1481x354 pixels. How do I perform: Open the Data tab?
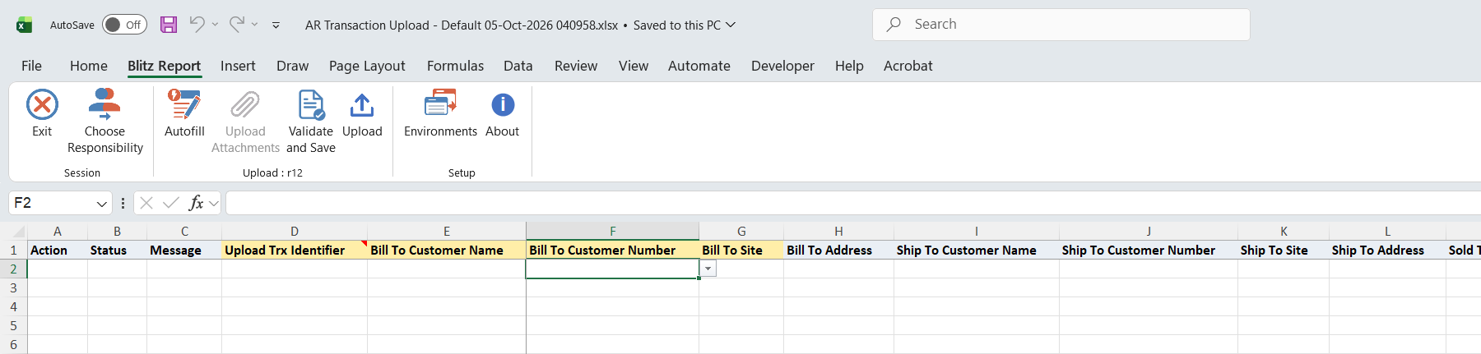click(x=518, y=66)
